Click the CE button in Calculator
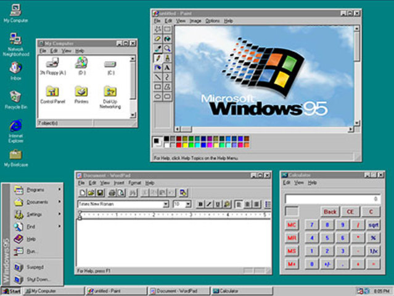The image size is (394, 296). [x=350, y=212]
